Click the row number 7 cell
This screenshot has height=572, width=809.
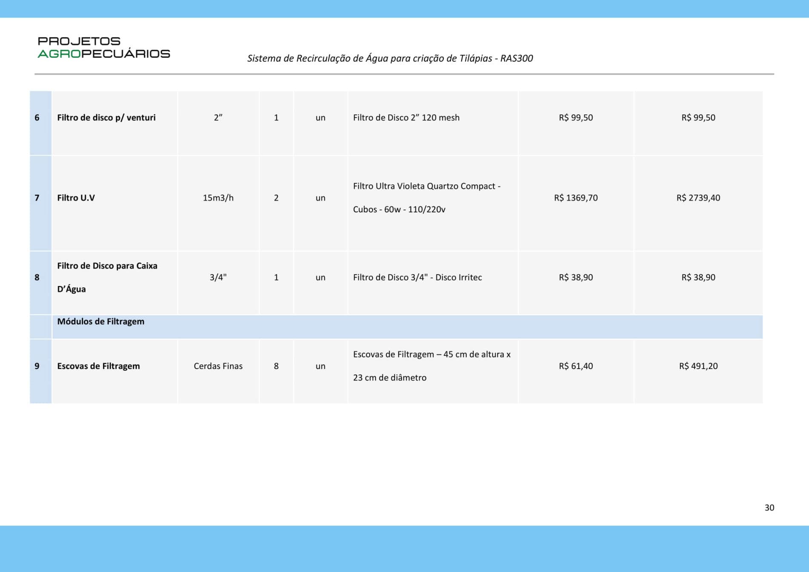[x=37, y=197]
